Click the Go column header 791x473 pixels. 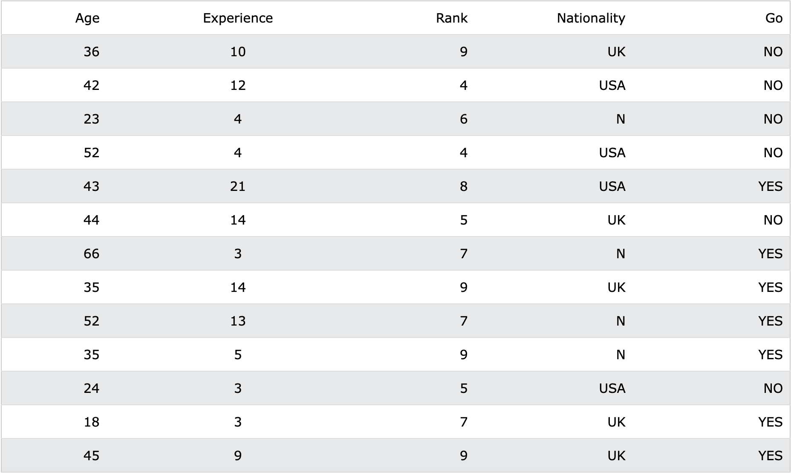pyautogui.click(x=774, y=18)
